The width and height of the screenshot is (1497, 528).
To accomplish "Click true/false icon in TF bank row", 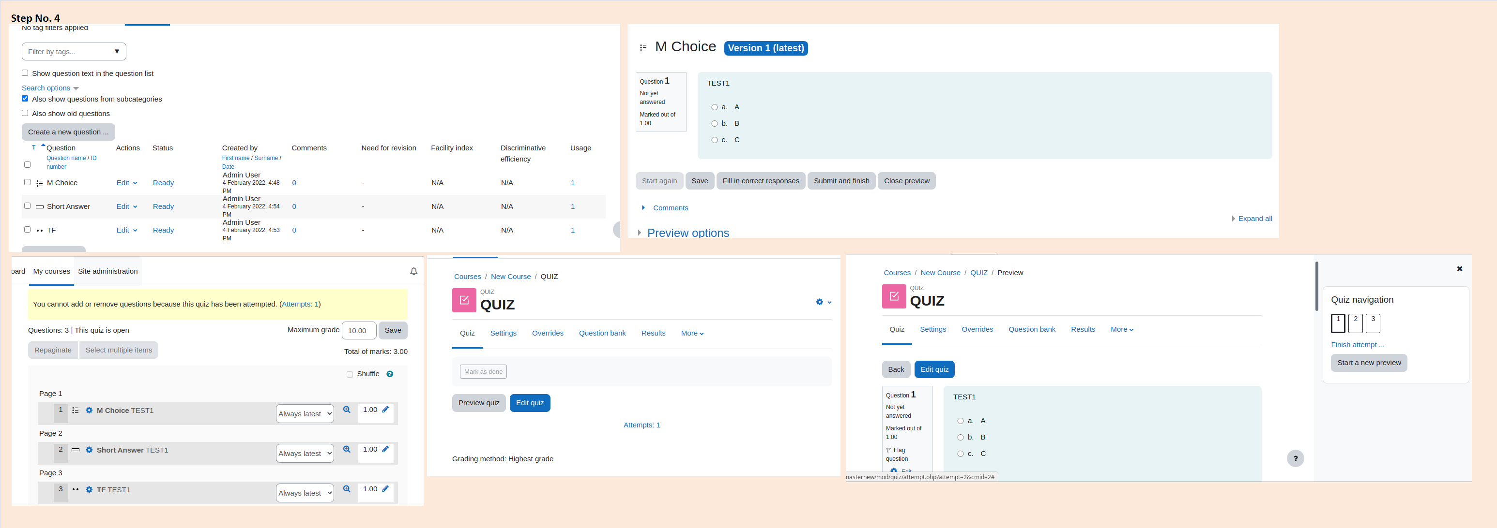I will pos(40,230).
